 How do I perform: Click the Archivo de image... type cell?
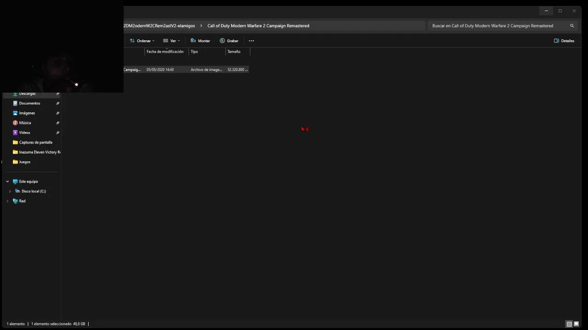pos(206,70)
